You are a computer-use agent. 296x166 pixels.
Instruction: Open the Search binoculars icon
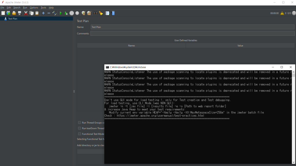pos(96,13)
